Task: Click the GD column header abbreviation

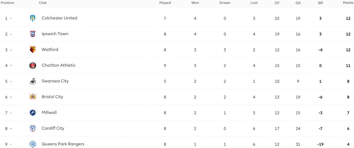Action: tap(320, 3)
